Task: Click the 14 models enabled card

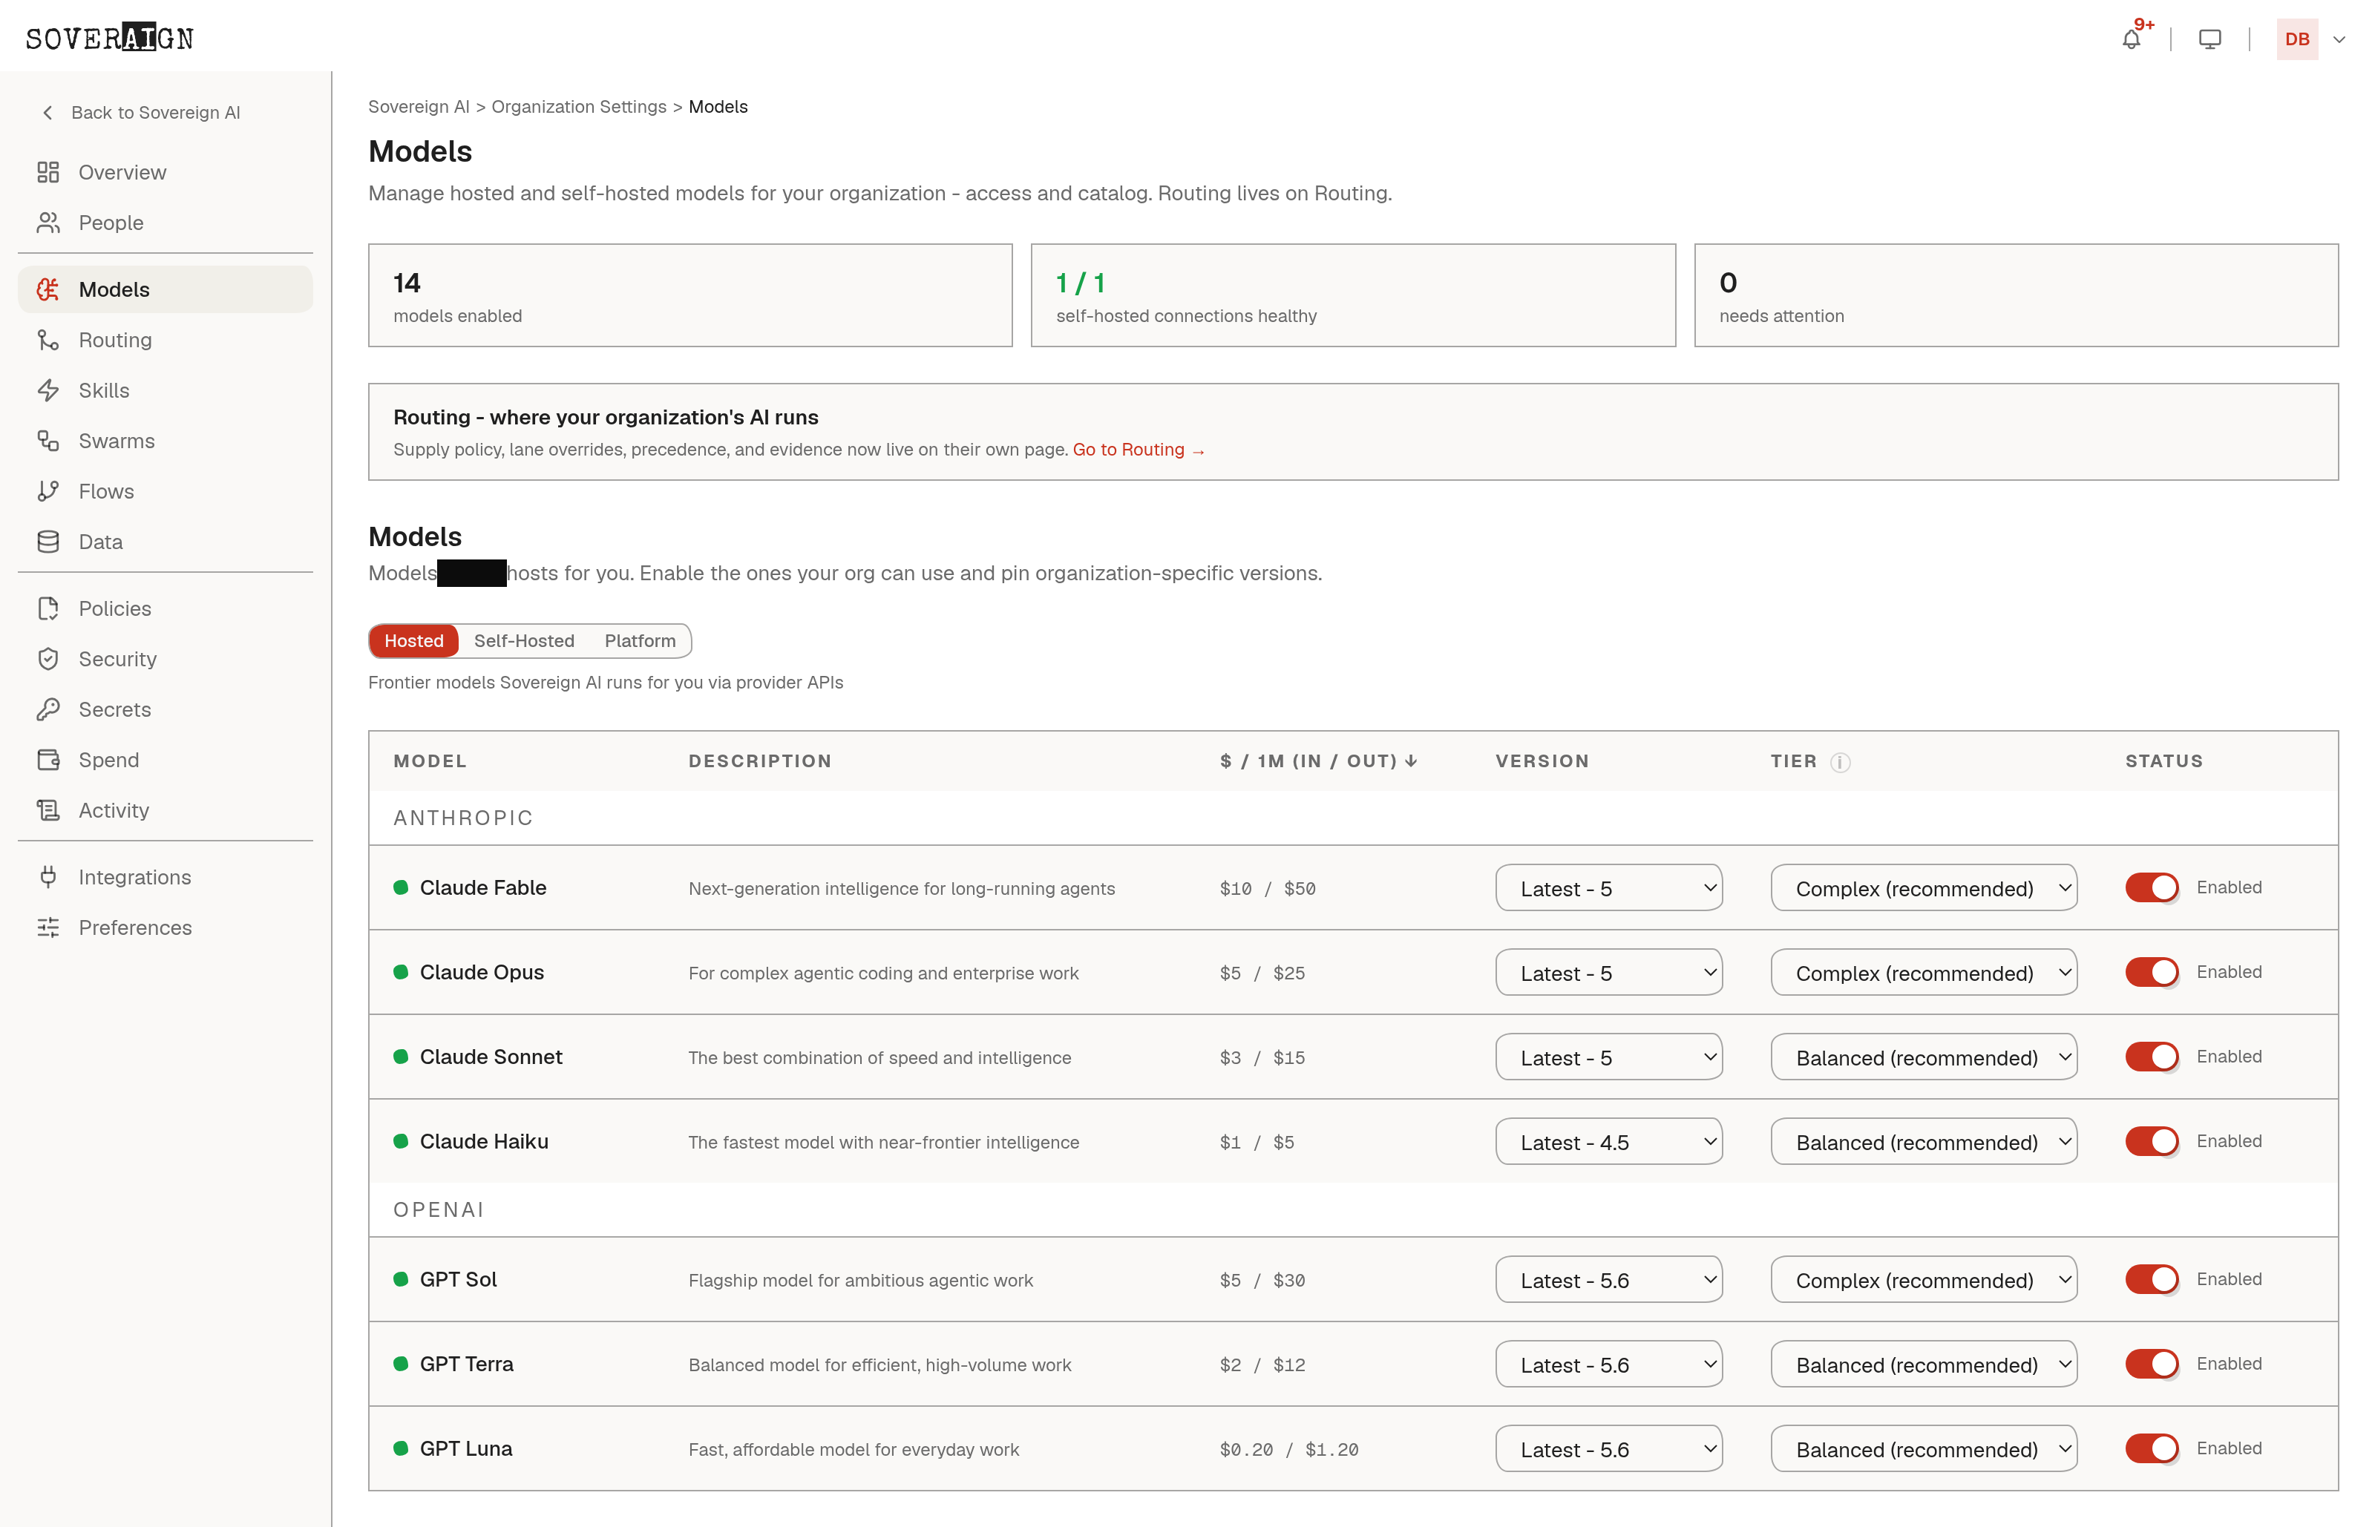Action: point(690,295)
